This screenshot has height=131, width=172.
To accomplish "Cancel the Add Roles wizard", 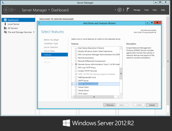I will pos(152,105).
